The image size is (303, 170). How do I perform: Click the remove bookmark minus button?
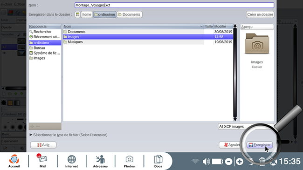tap(38, 126)
